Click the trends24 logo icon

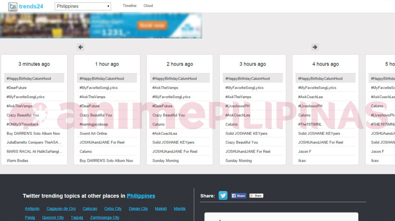point(13,7)
